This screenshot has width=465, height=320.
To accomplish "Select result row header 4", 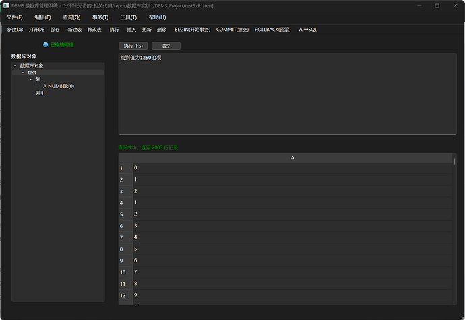I will (x=126, y=203).
